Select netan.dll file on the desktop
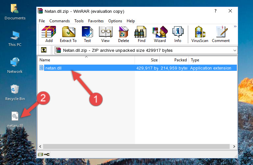 point(15,120)
